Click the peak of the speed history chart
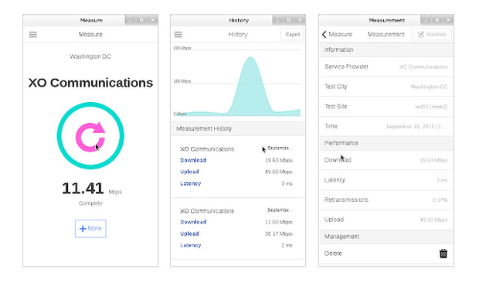 pos(250,57)
